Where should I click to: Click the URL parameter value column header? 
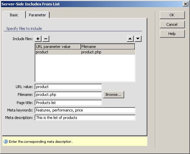coord(58,47)
